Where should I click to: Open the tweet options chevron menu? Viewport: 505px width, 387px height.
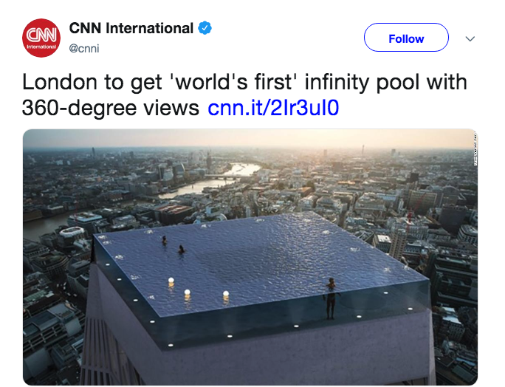click(x=470, y=39)
